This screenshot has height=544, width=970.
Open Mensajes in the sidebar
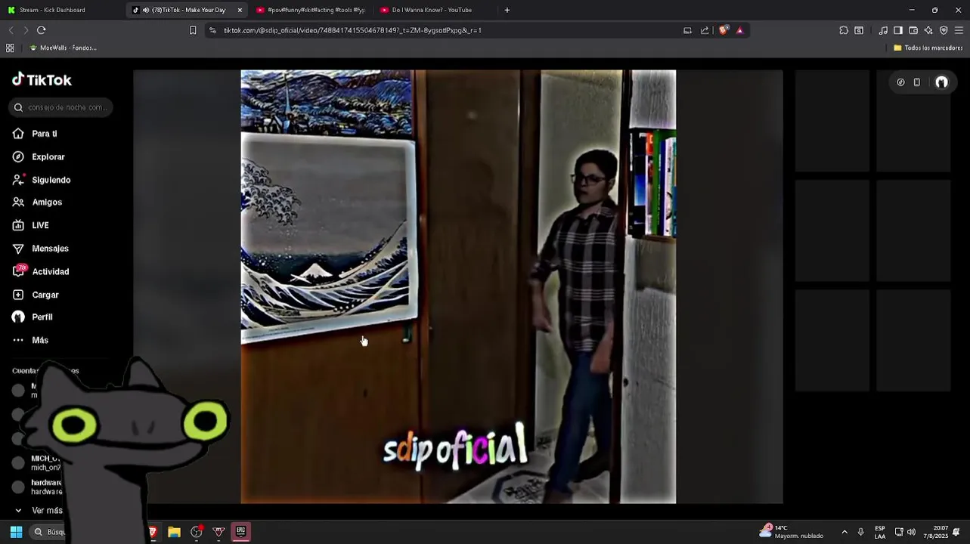(40, 249)
